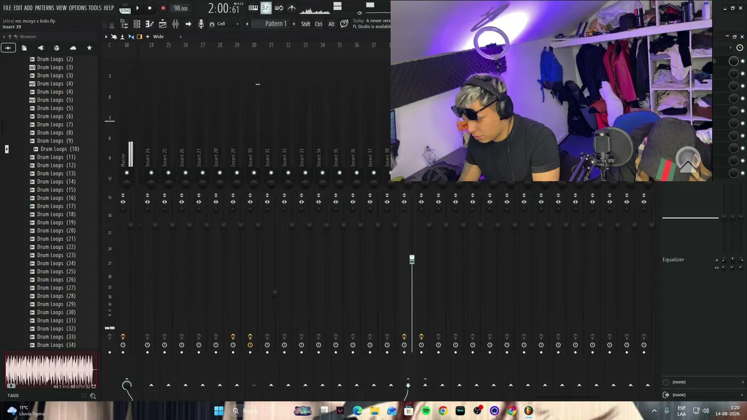Click the folder icon next to TAGS search
Screen dimensions: 747x420
[x=84, y=396]
